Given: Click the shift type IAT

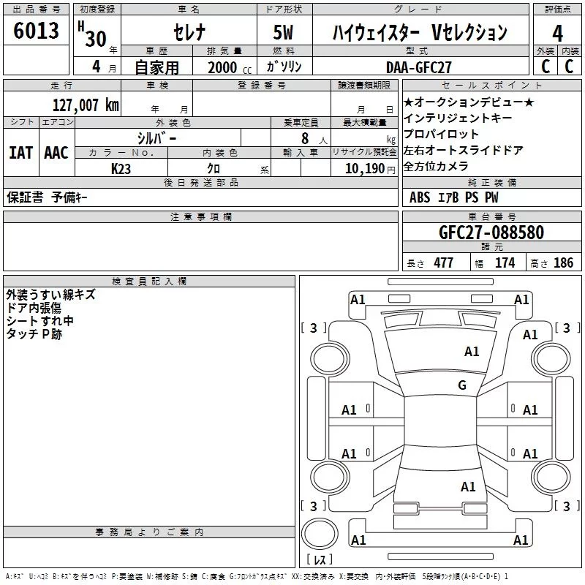Looking at the screenshot, I should pyautogui.click(x=21, y=153).
